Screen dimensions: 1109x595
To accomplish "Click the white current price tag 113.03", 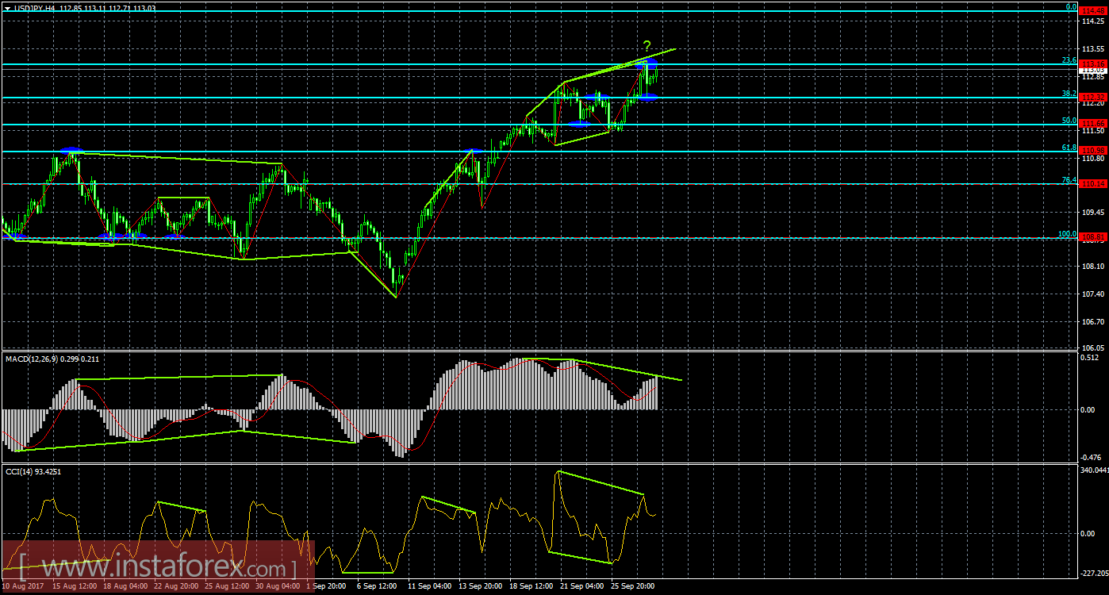I will [x=1094, y=70].
